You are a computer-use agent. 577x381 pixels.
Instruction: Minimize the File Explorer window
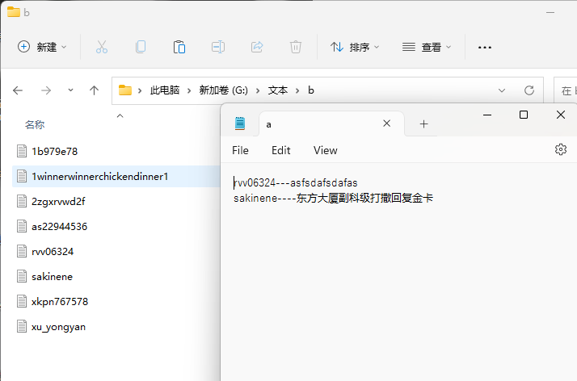[x=550, y=12]
